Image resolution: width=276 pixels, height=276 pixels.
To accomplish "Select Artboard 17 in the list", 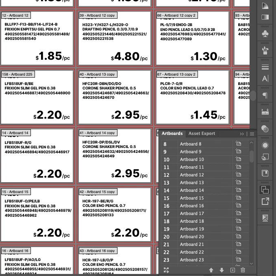I will [205, 213].
